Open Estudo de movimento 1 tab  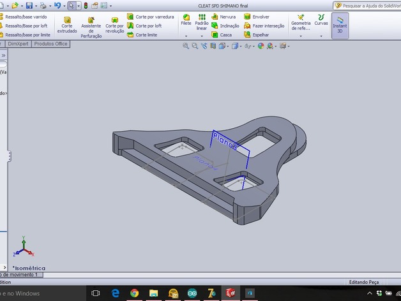[21, 275]
